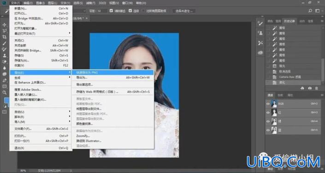The width and height of the screenshot is (325, 173).
Task: Close the open document tab
Action: click(x=87, y=18)
